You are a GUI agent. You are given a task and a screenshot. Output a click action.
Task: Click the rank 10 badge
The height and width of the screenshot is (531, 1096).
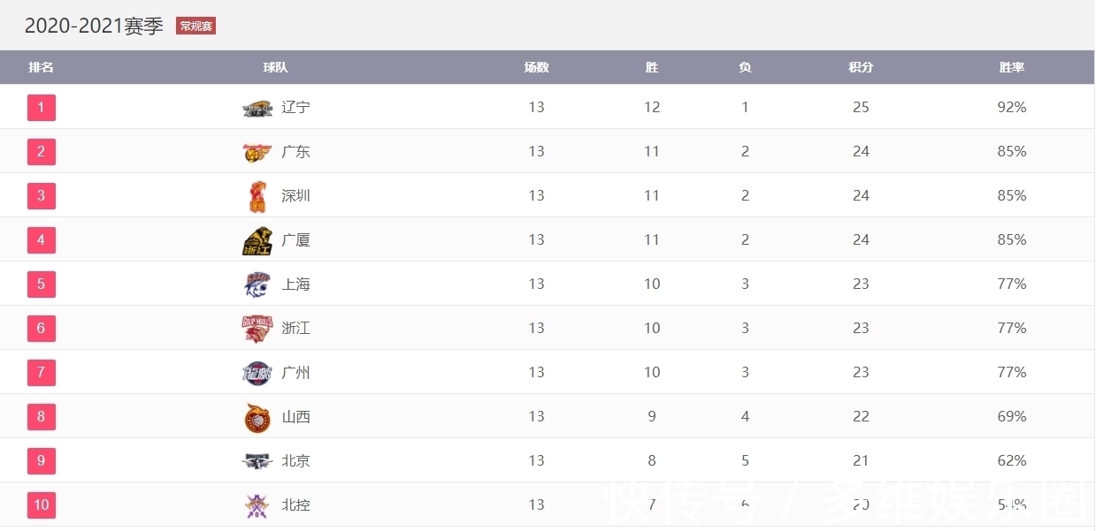point(42,505)
